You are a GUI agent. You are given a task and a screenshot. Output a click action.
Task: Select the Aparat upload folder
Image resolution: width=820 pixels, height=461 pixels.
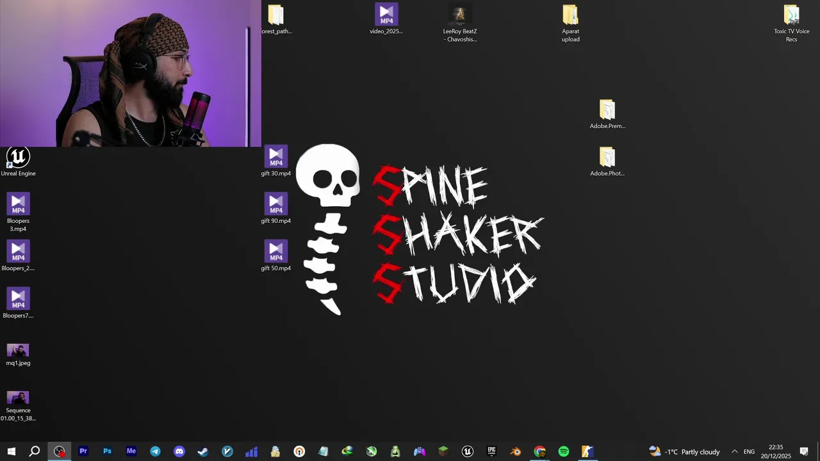point(570,24)
